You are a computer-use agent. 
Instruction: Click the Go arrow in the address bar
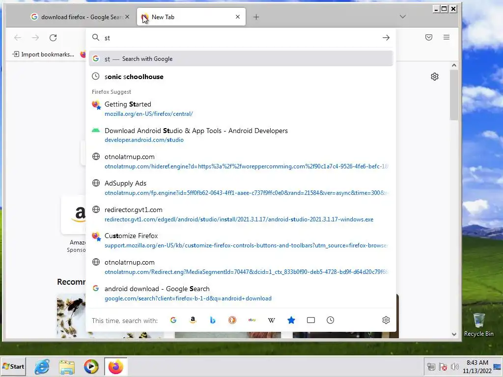click(x=386, y=37)
